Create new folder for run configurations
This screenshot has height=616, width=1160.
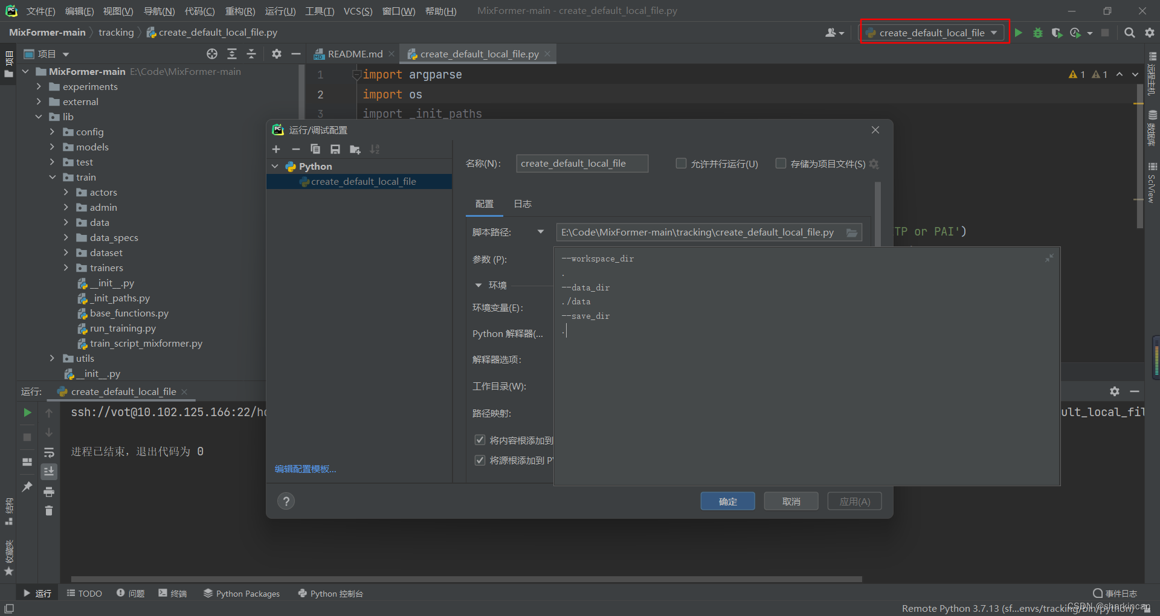355,149
